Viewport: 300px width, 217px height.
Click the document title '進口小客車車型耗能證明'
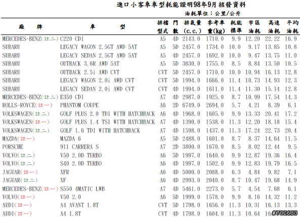(155, 5)
